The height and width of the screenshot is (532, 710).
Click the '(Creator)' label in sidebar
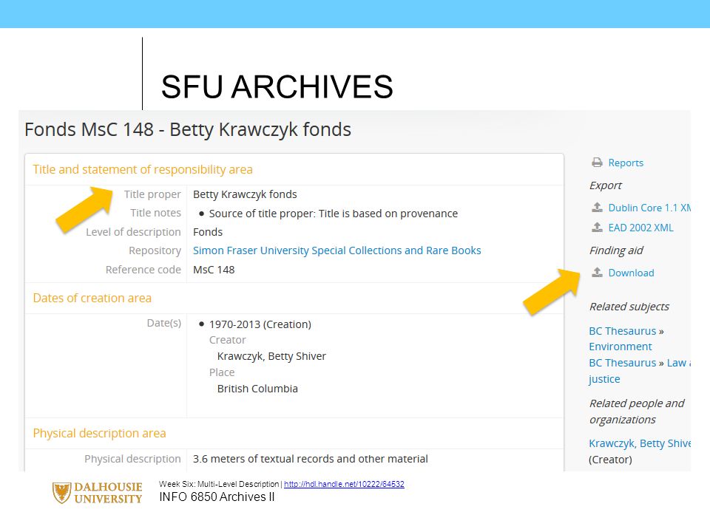click(610, 460)
